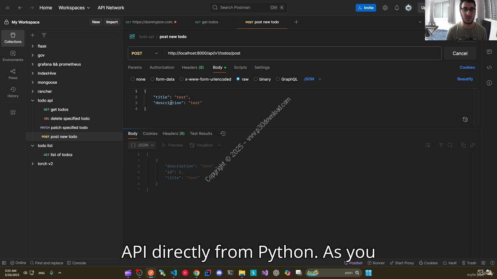Open the History sidebar panel
Screen dimensions: 497x279
coord(13,92)
